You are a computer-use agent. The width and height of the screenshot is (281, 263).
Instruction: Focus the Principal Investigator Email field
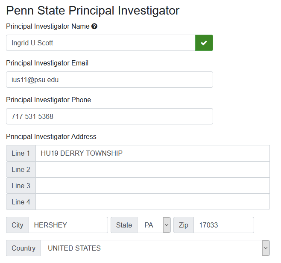tap(109, 80)
